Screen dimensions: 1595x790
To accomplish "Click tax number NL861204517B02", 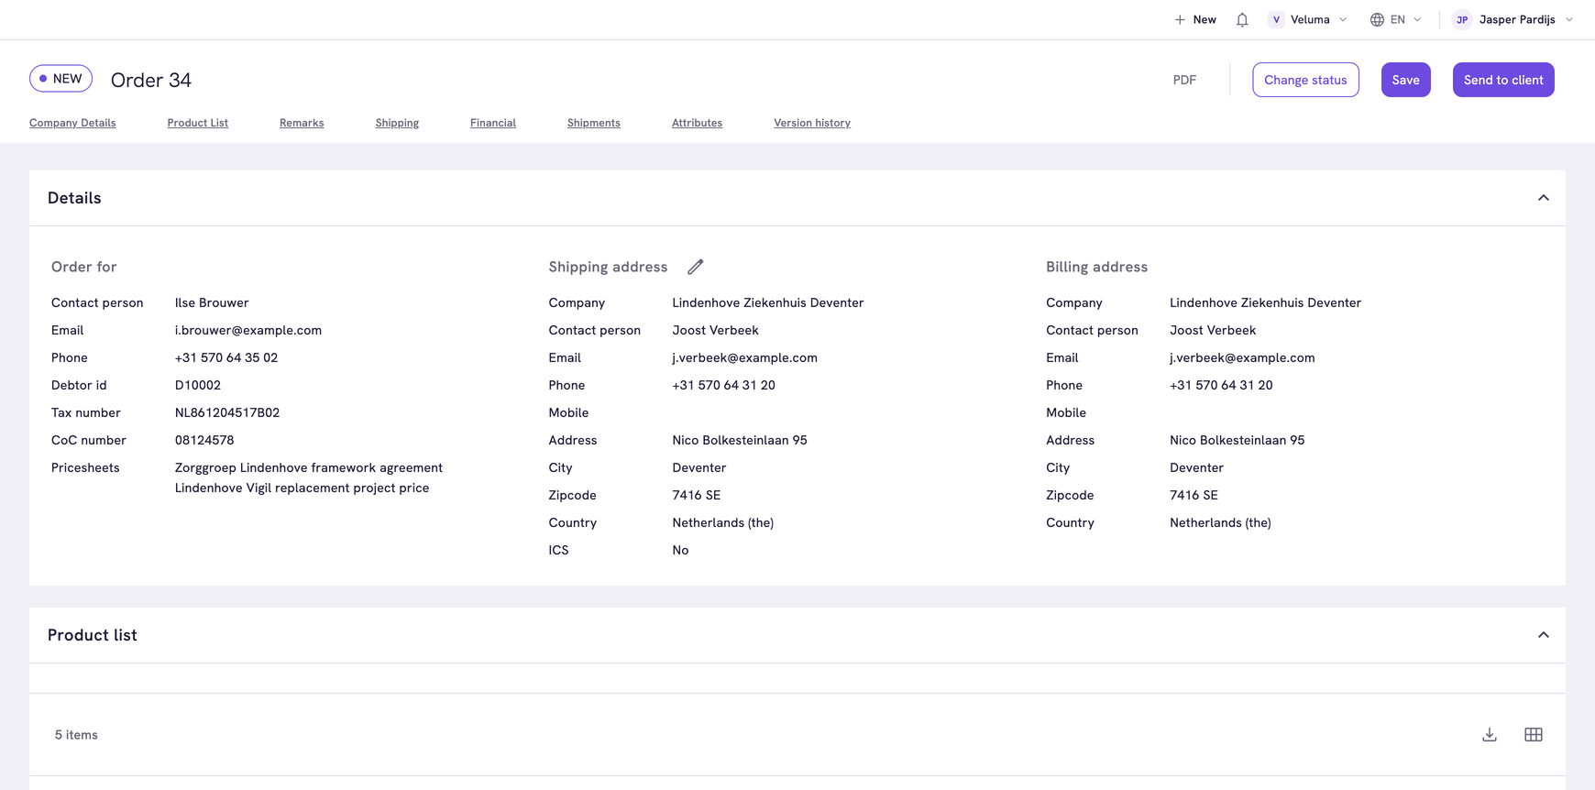I will pos(227,412).
